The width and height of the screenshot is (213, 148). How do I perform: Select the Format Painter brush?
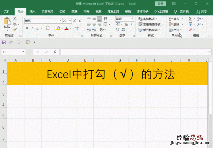pos(15,29)
